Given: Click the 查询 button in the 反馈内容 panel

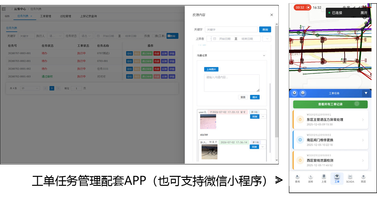Looking at the screenshot, I should pos(265,29).
